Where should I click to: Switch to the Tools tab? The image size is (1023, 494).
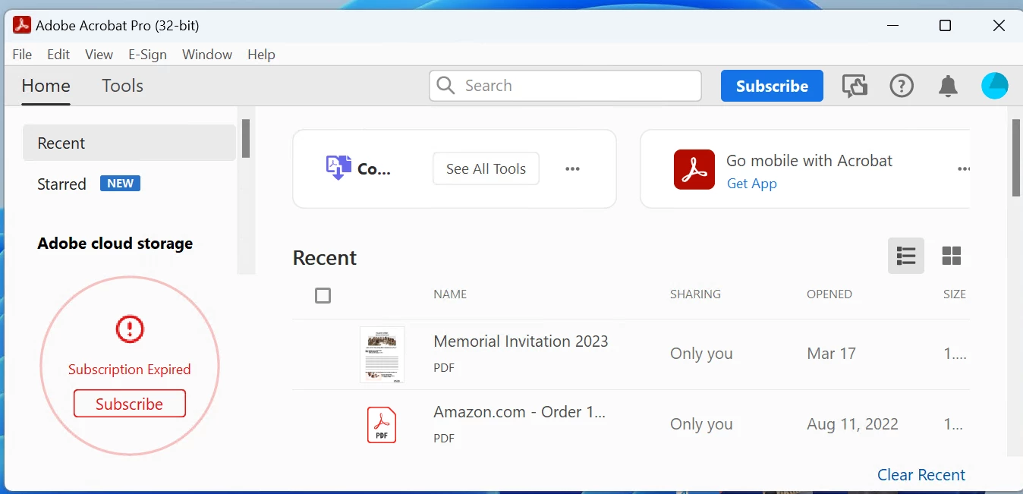tap(123, 86)
